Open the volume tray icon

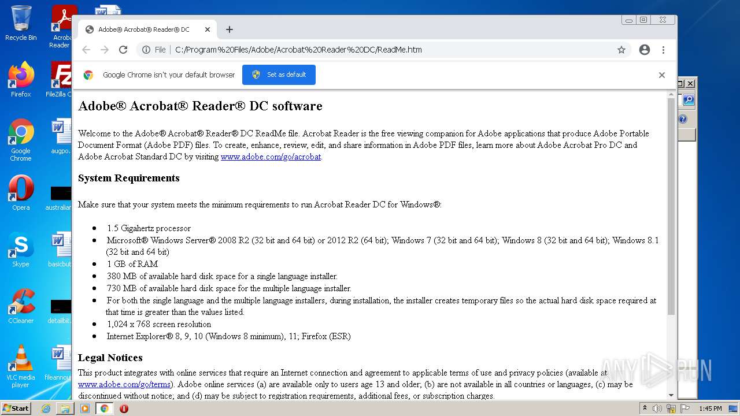pyautogui.click(x=658, y=408)
